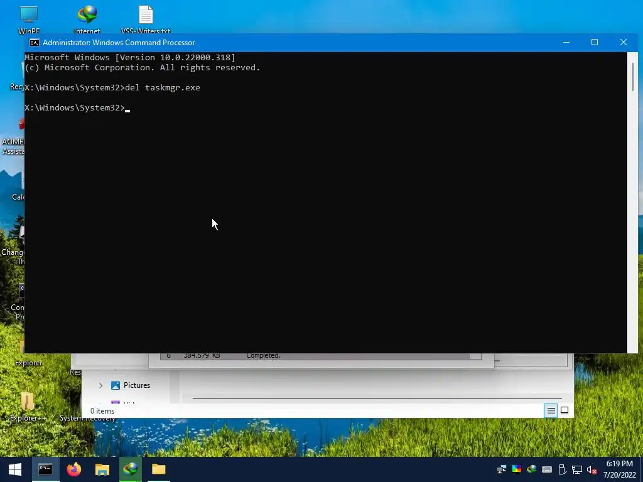Maximize the Command Processor window
Viewport: 643px width, 482px height.
click(x=595, y=42)
